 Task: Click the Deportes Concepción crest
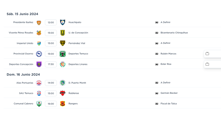tap(39, 64)
